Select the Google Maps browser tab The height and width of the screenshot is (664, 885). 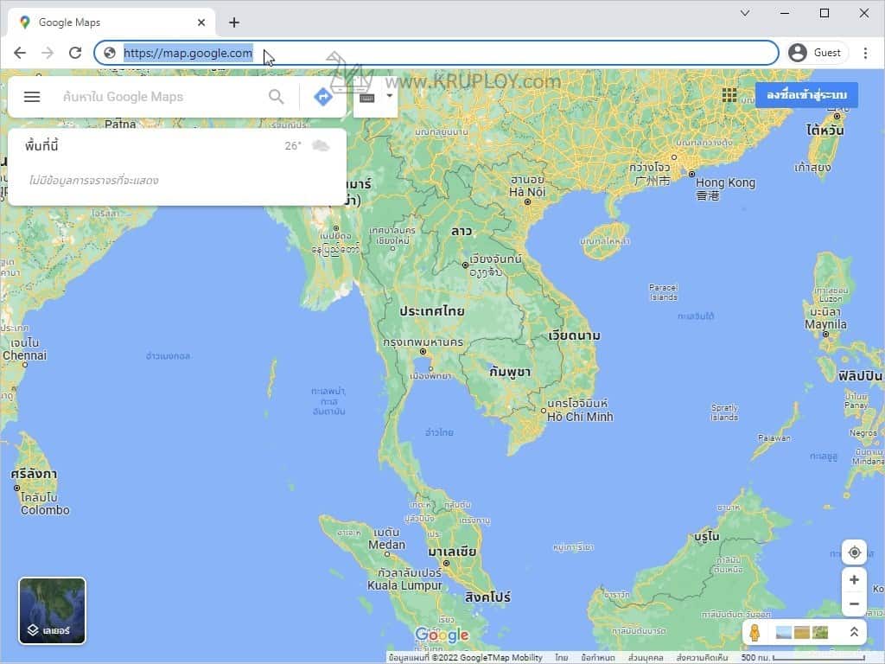pos(111,22)
